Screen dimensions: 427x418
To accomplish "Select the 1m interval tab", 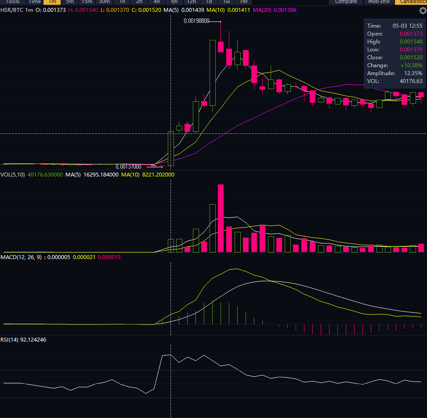I will (52, 2).
